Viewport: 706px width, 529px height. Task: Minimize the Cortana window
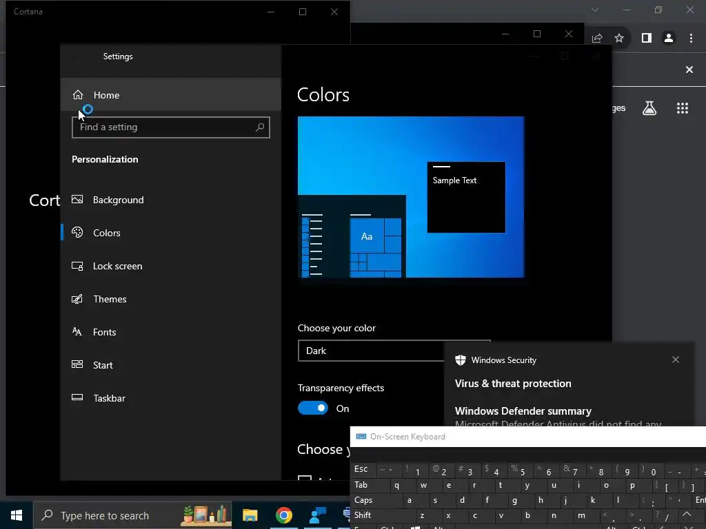(x=271, y=12)
